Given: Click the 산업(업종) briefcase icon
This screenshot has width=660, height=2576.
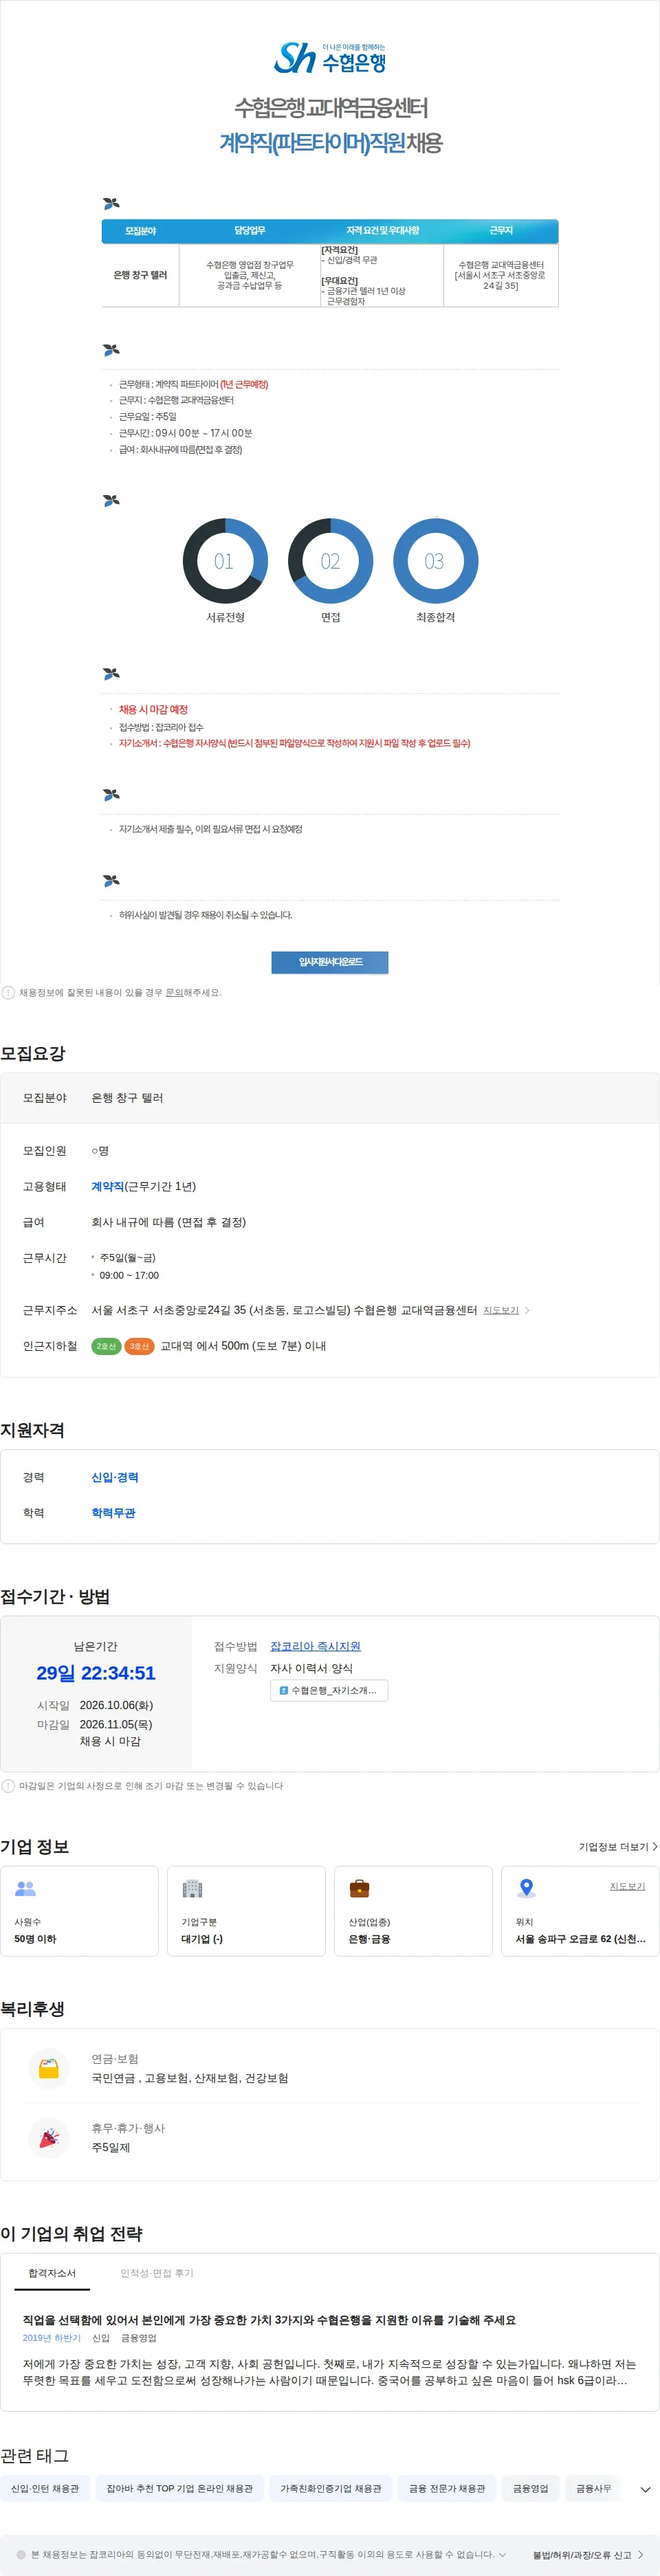Looking at the screenshot, I should [x=359, y=1888].
